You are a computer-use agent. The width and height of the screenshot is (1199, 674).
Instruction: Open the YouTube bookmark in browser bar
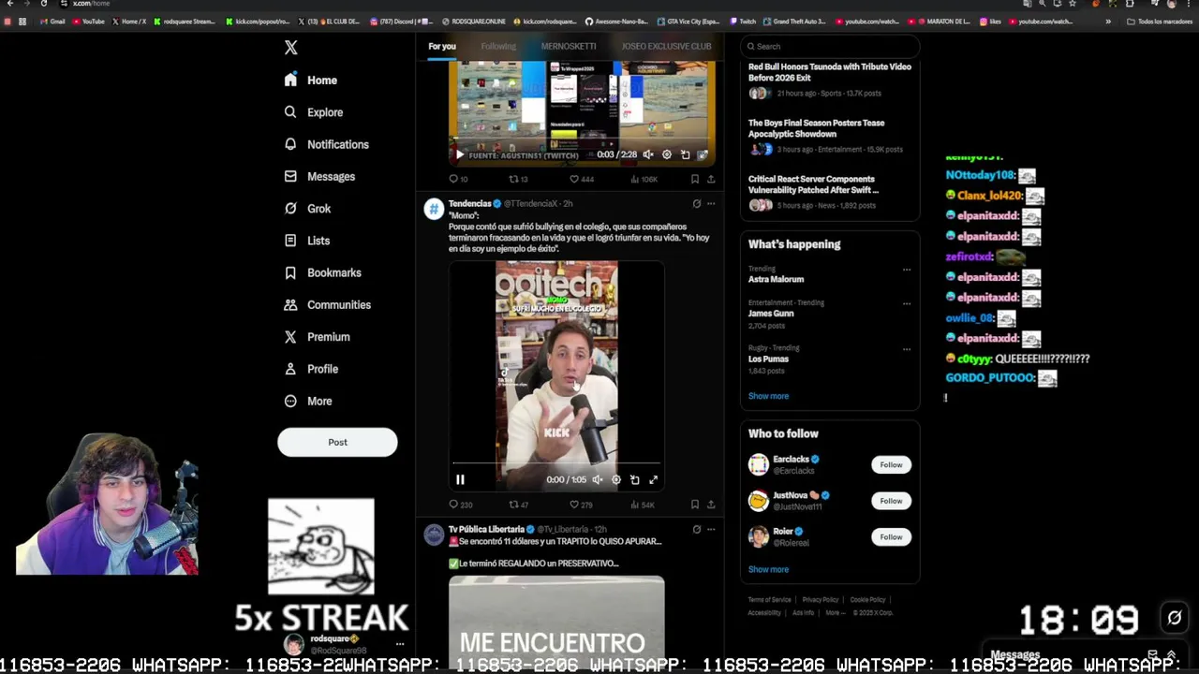pos(89,21)
